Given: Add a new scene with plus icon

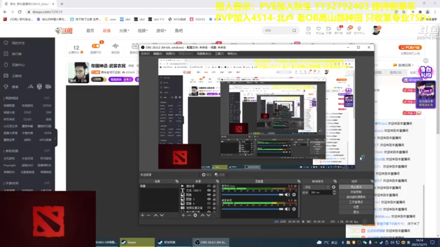Looking at the screenshot, I should click(x=142, y=215).
